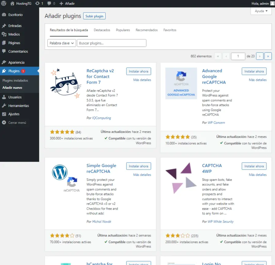Click the Medios media icon
Screen dimensions: 275x265
pos(4,34)
